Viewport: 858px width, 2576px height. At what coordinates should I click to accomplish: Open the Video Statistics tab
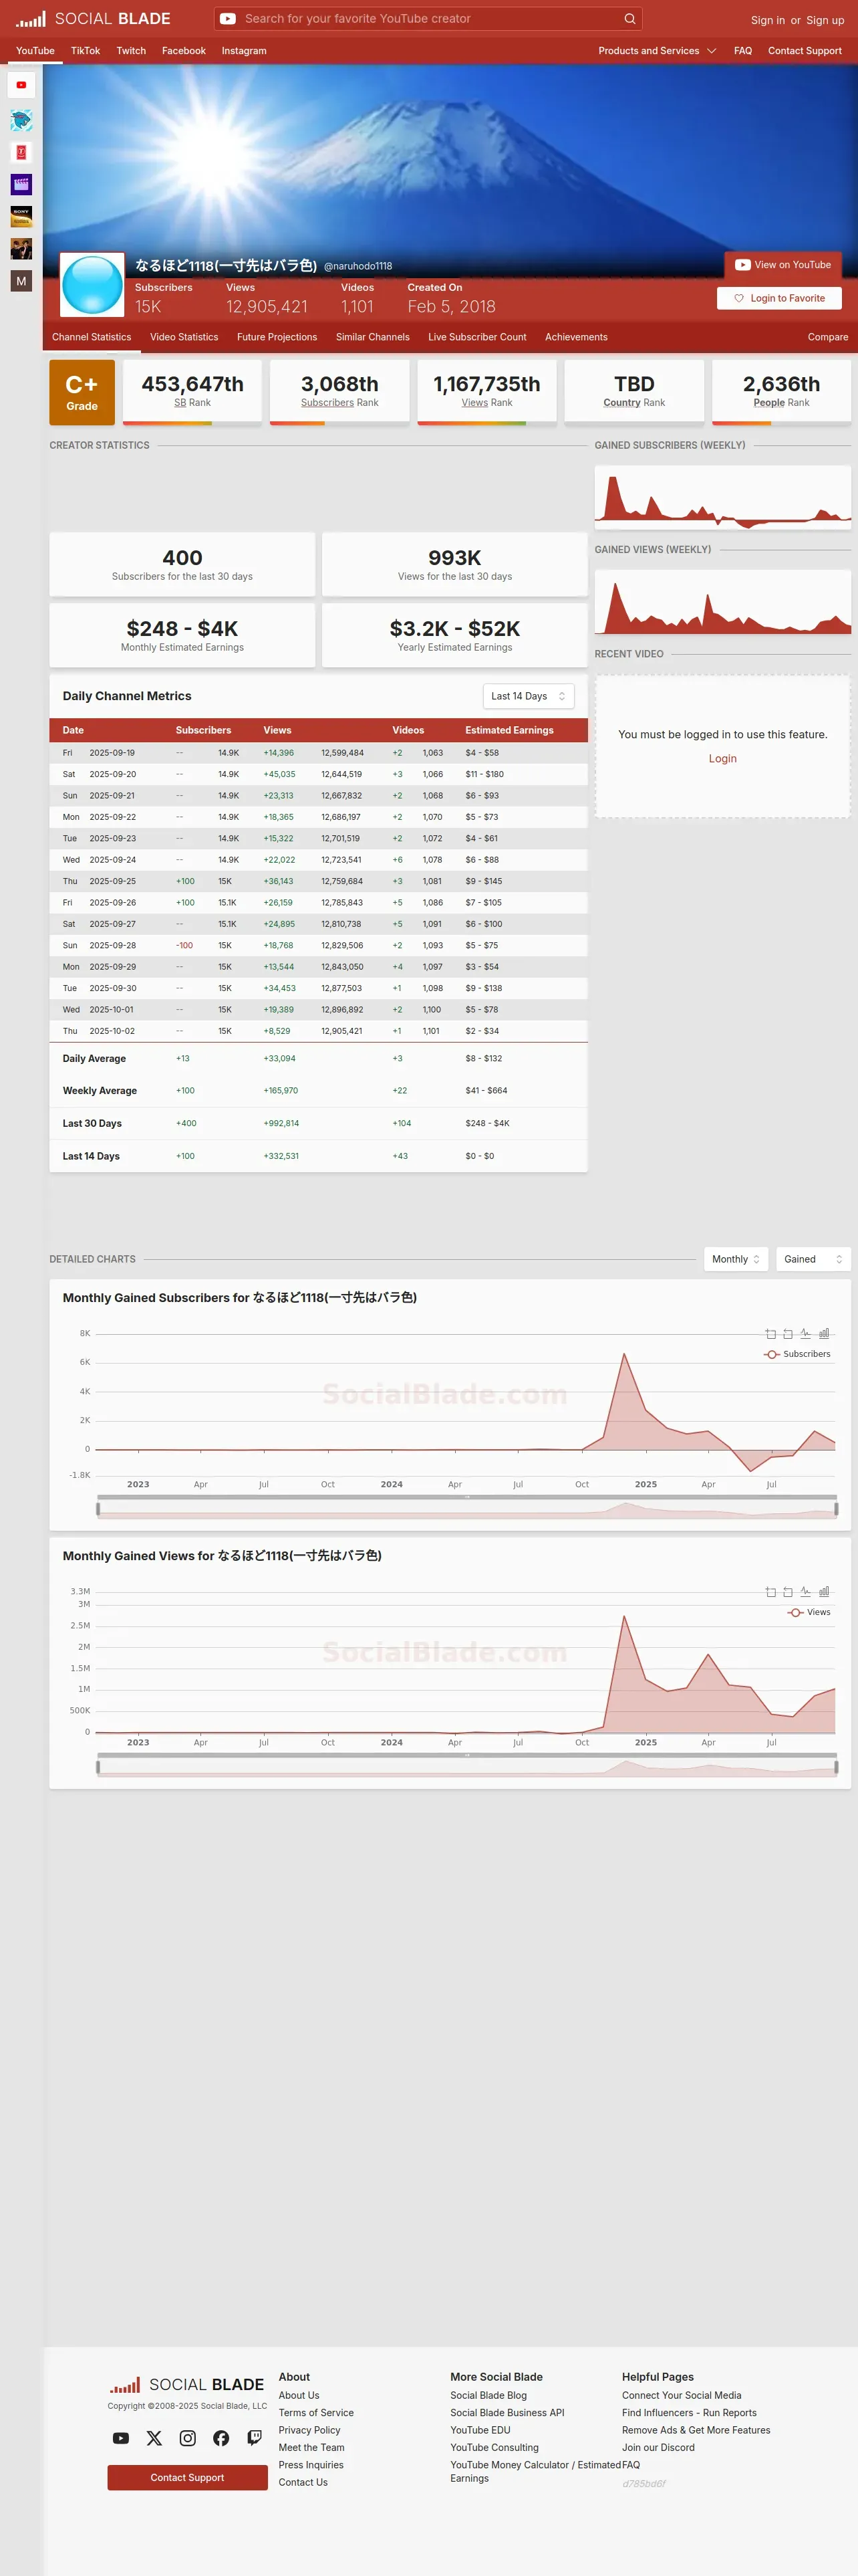(x=184, y=337)
